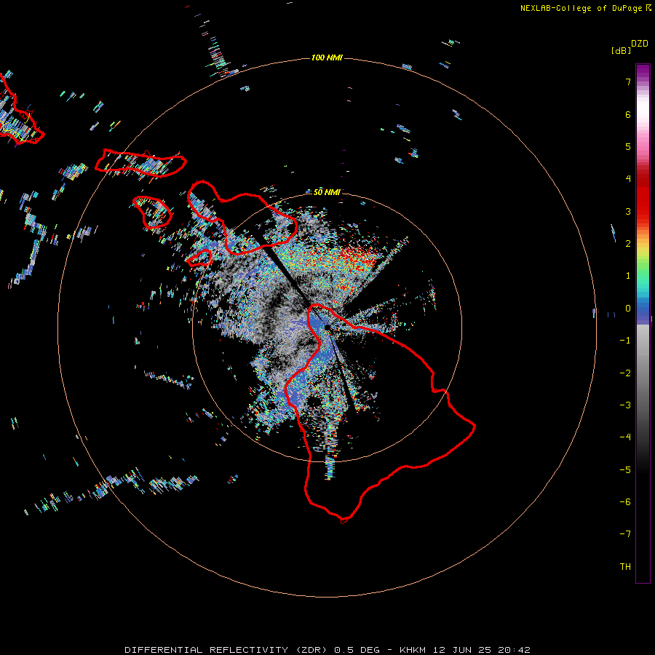655x655 pixels.
Task: Click the [dB] unit label
Action: 622,50
